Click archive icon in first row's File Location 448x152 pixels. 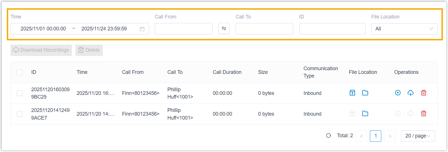(x=352, y=93)
